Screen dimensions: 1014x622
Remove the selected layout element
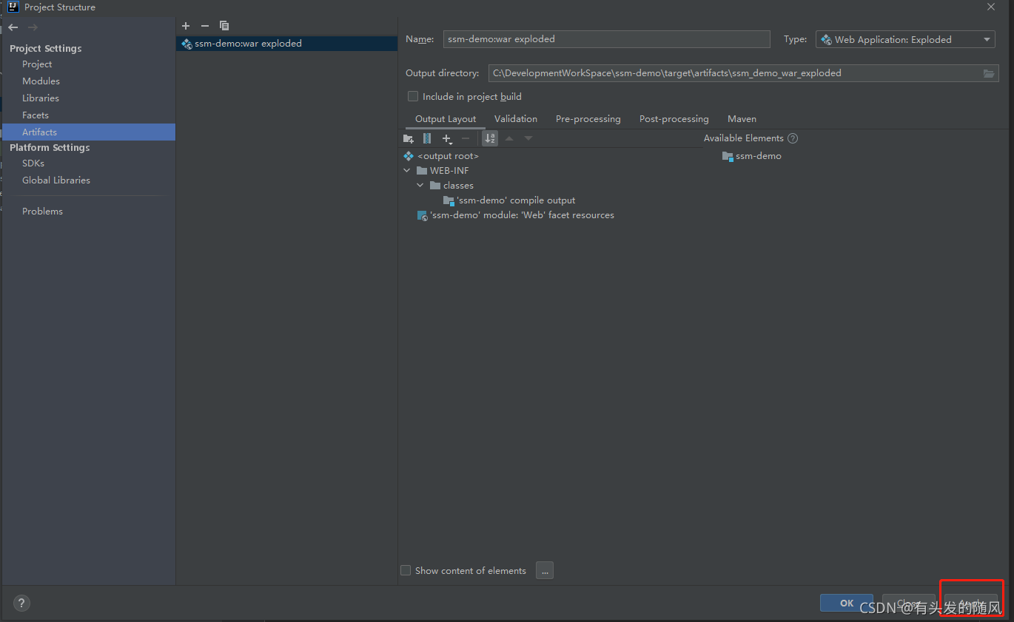[466, 138]
